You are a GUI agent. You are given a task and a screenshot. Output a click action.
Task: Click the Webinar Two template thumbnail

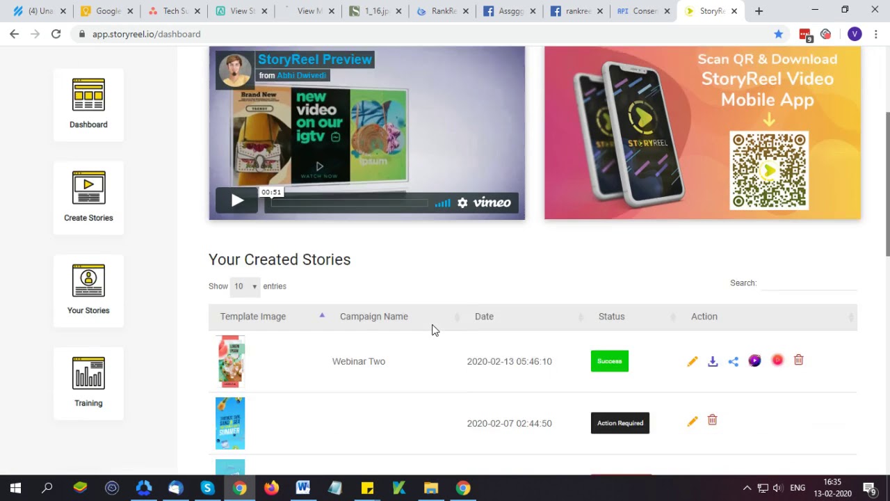click(x=230, y=361)
